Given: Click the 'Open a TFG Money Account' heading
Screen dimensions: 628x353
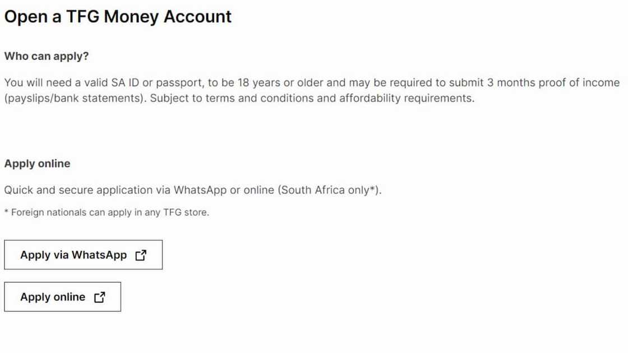Looking at the screenshot, I should pyautogui.click(x=118, y=17).
